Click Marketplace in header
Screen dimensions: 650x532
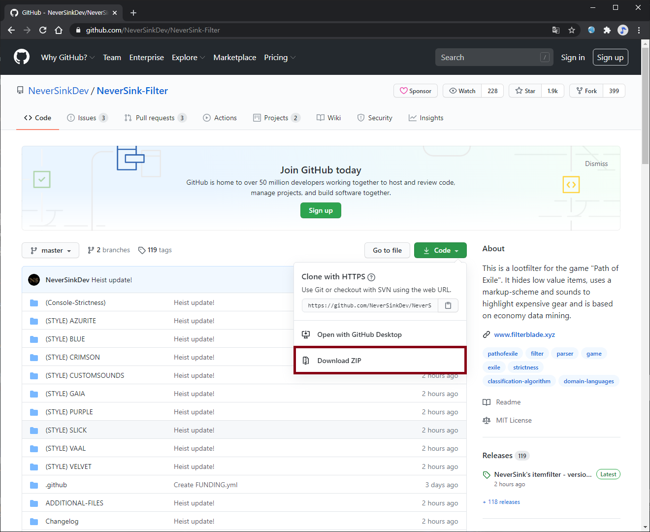click(234, 58)
